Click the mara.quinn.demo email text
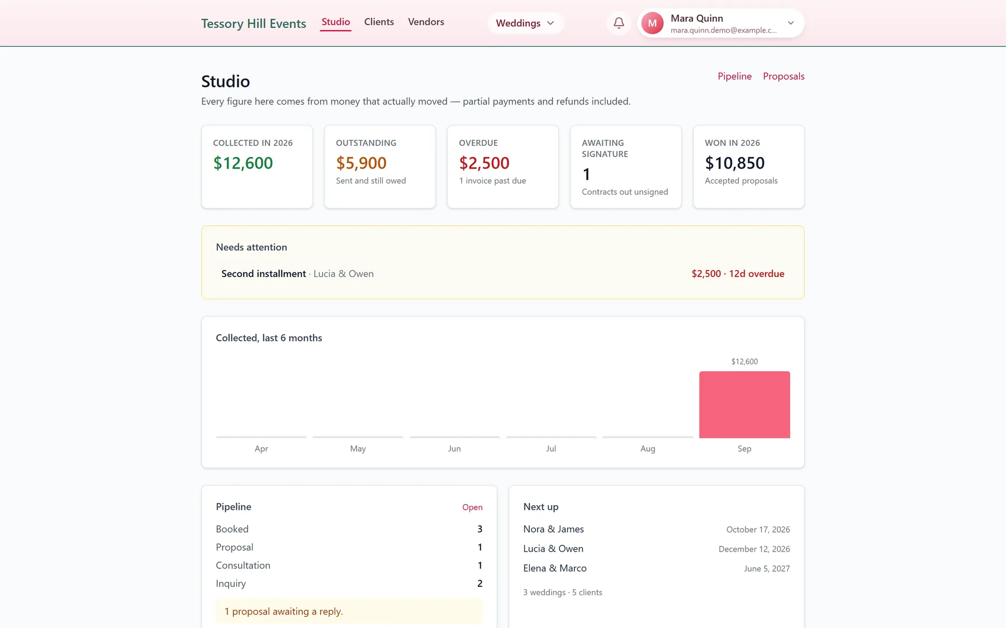1006x628 pixels. (x=724, y=30)
